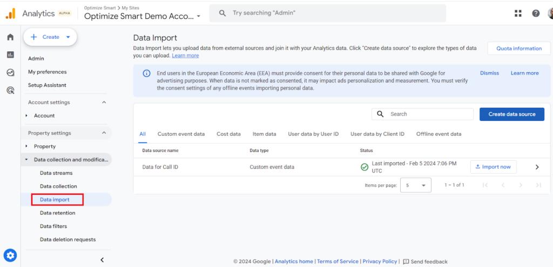Open the Analytics home footer link
The image size is (553, 267).
point(294,262)
